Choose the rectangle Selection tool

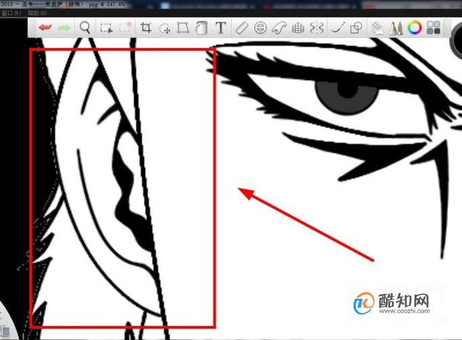point(106,28)
